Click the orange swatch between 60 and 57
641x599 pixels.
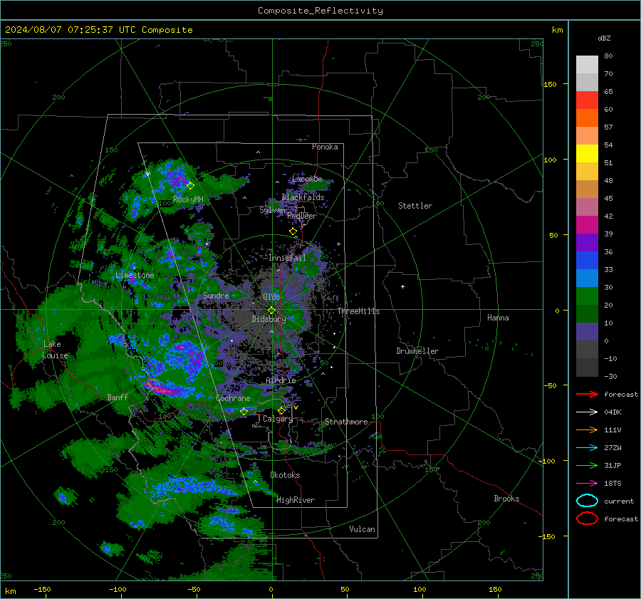point(587,118)
